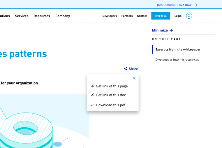Image resolution: width=222 pixels, height=148 pixels.
Task: Click the Share text label
Action: (133, 69)
